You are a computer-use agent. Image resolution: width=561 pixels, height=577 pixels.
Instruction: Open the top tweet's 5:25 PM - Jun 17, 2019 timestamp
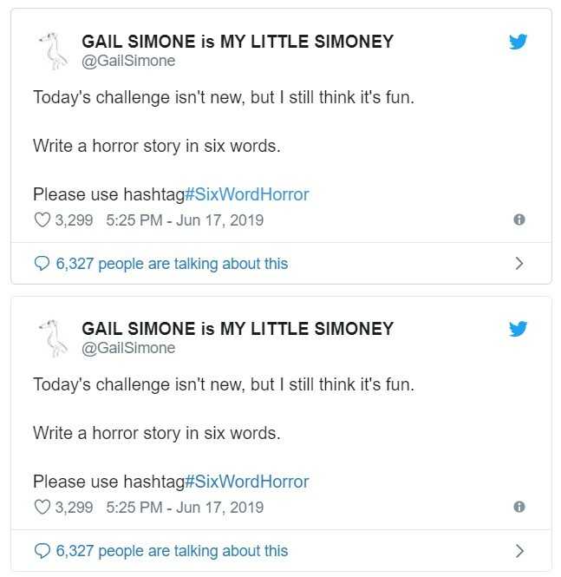185,220
